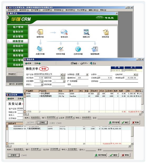Go to next order 后单 in 销售开单

pyautogui.click(x=37, y=63)
